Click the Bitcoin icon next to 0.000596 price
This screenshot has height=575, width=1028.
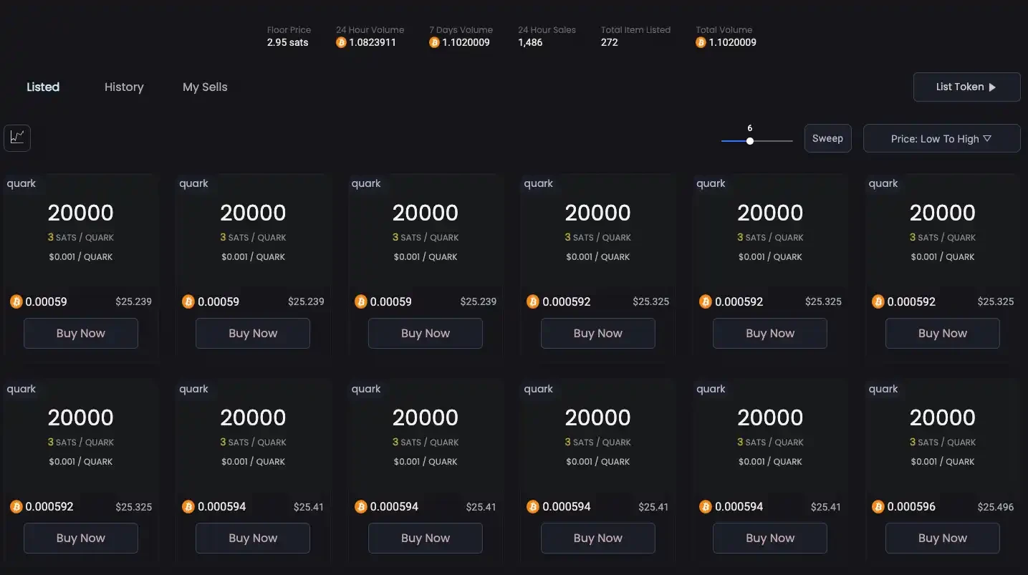coord(878,507)
